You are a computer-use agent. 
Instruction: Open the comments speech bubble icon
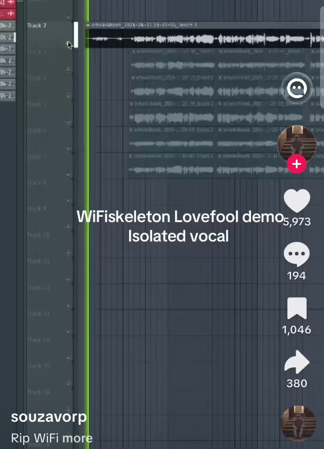(x=297, y=254)
